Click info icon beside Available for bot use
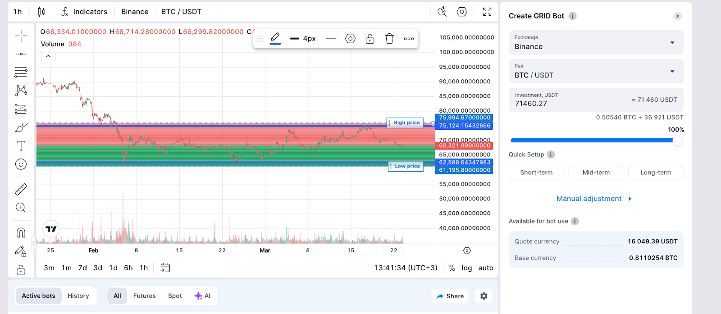Viewport: 721px width, 314px height. (575, 221)
